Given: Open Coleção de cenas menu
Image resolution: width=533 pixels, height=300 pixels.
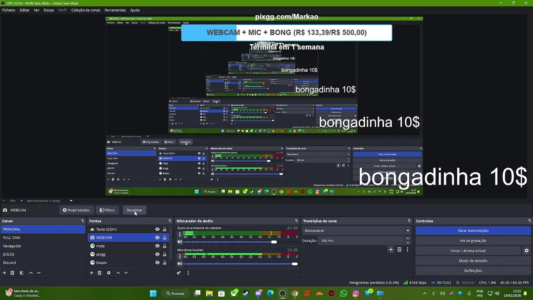Looking at the screenshot, I should (85, 10).
